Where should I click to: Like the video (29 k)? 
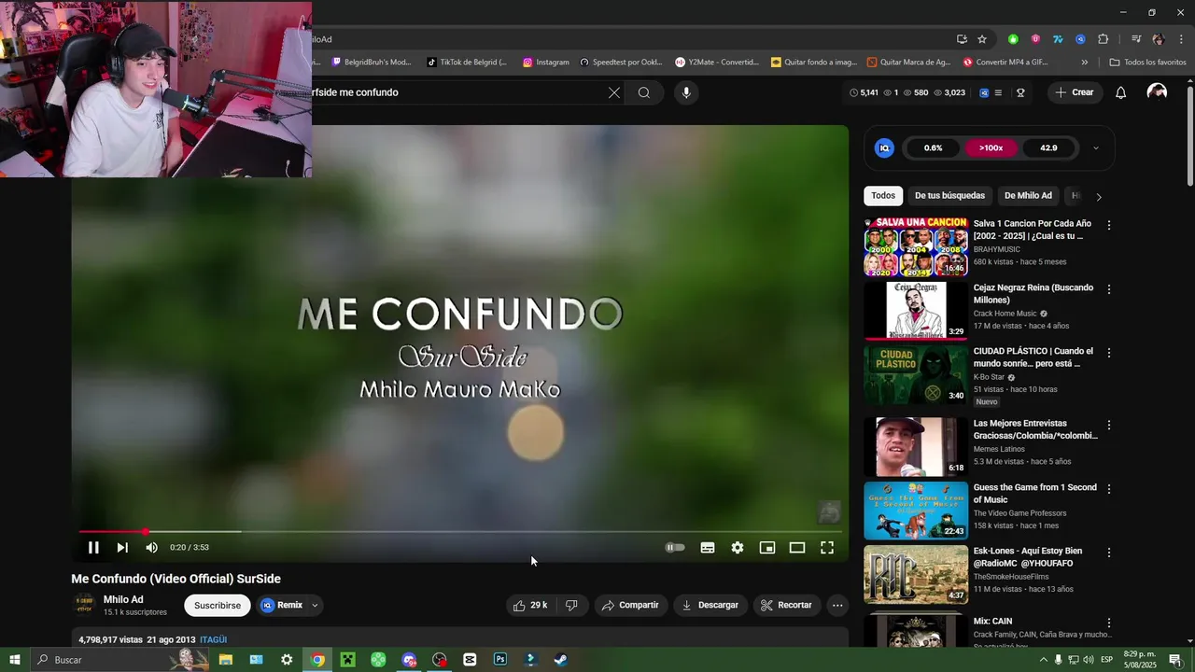tap(530, 605)
